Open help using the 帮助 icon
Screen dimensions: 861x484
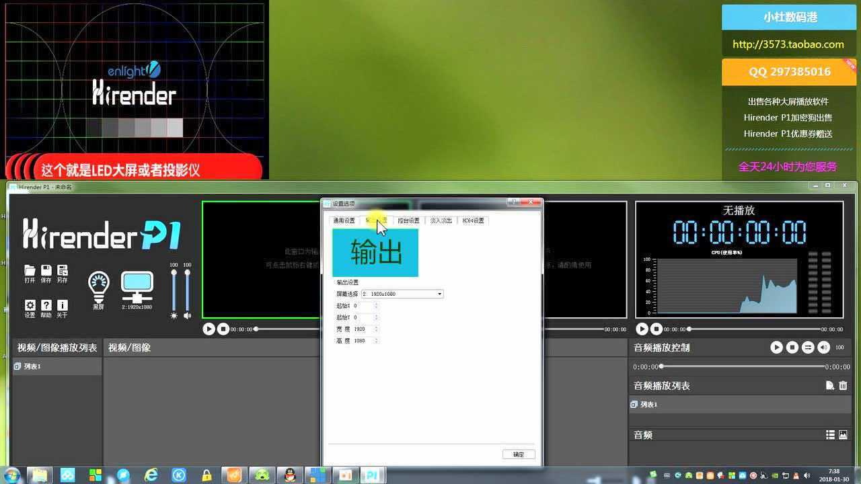click(46, 305)
